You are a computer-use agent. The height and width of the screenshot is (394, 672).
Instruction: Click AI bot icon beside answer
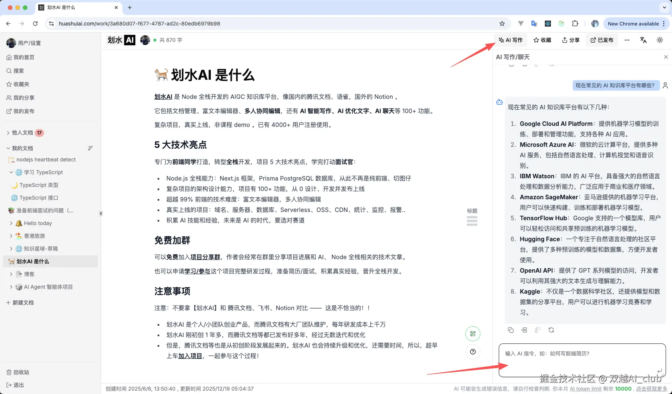click(499, 102)
